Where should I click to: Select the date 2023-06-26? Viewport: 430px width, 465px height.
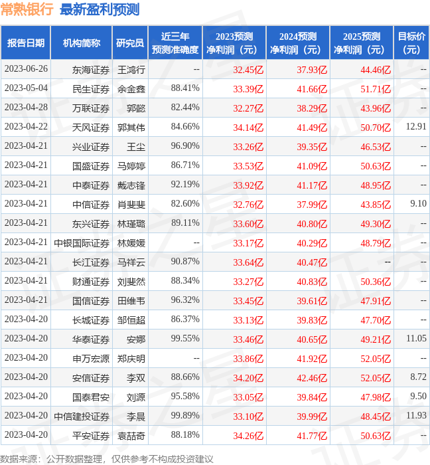pos(26,69)
